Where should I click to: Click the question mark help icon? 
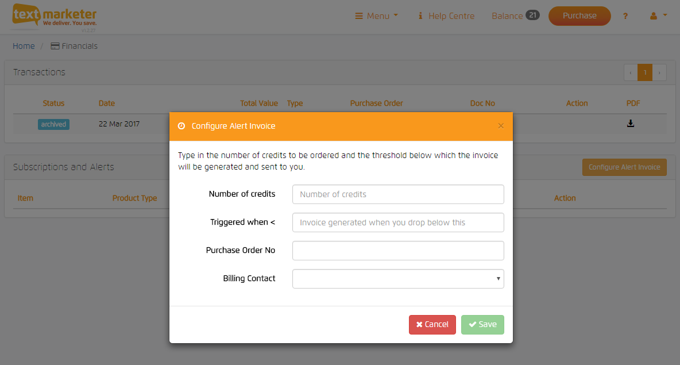coord(625,16)
